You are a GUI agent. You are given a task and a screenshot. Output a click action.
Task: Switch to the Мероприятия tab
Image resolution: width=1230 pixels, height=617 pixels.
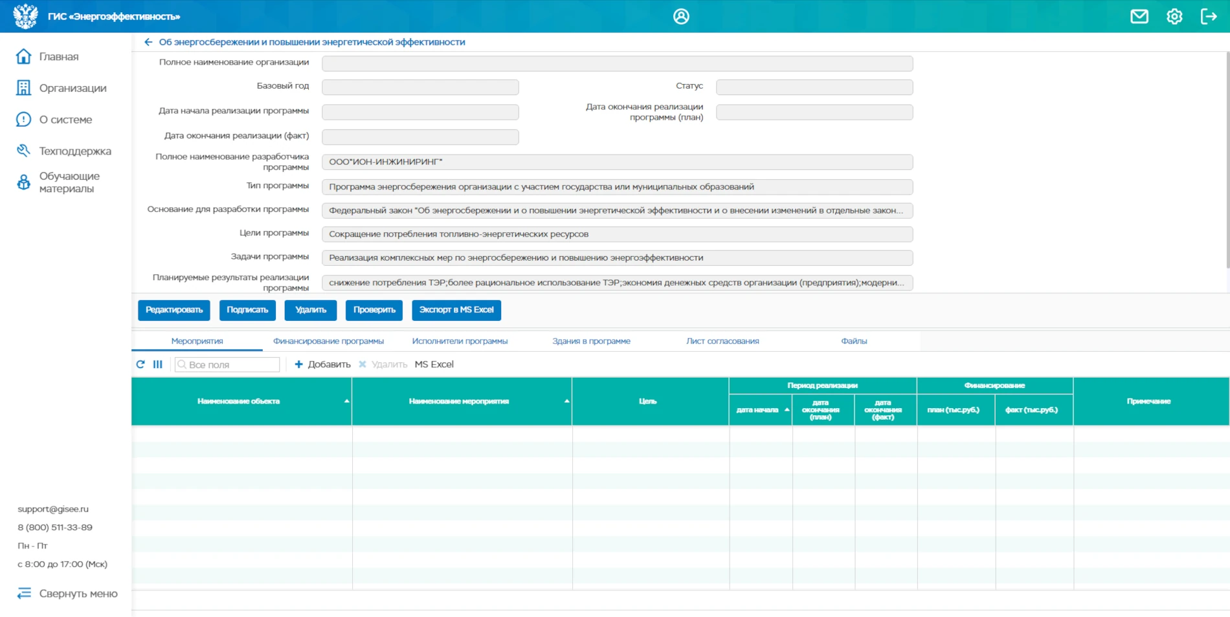coord(197,341)
